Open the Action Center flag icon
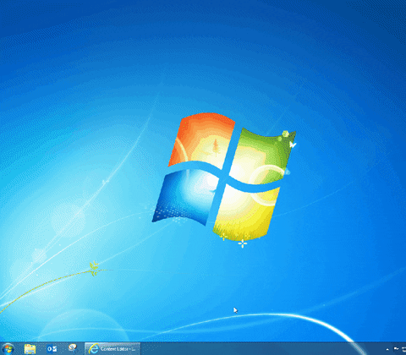 396,349
